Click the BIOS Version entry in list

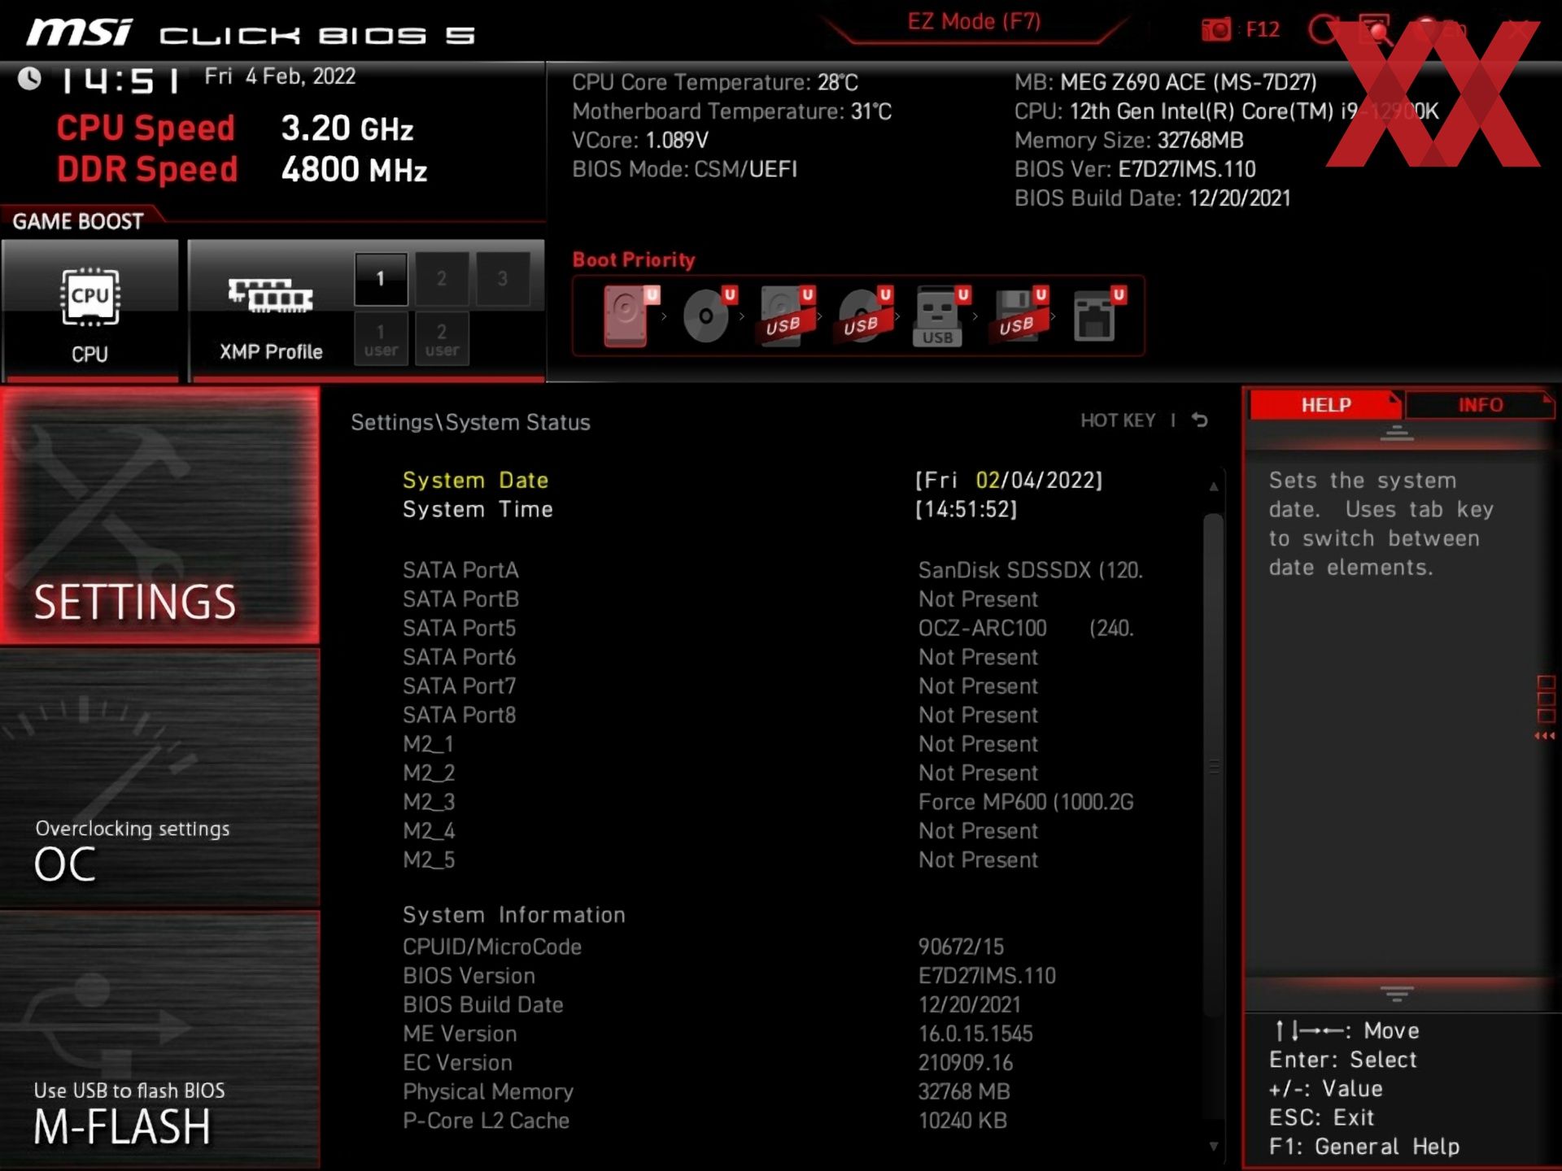tap(469, 976)
